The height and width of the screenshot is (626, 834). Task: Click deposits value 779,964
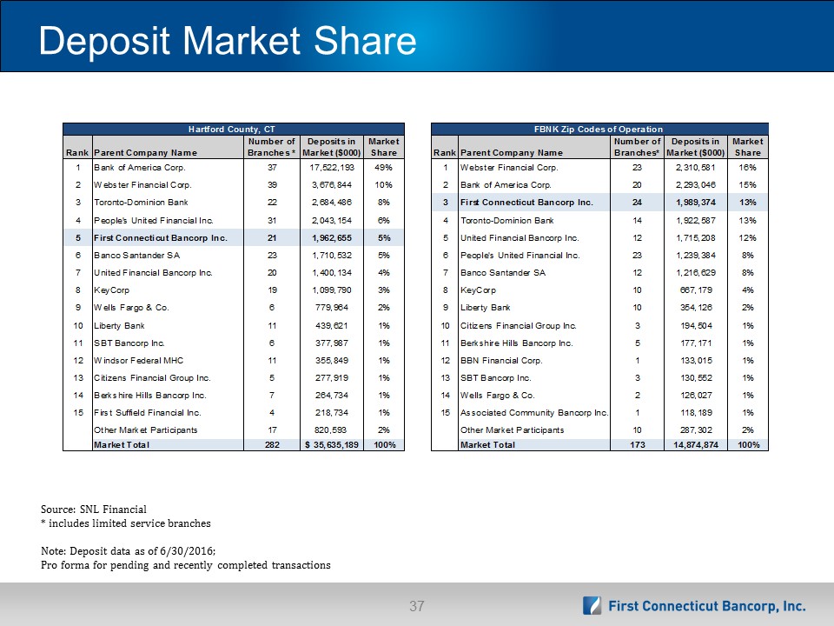click(331, 308)
